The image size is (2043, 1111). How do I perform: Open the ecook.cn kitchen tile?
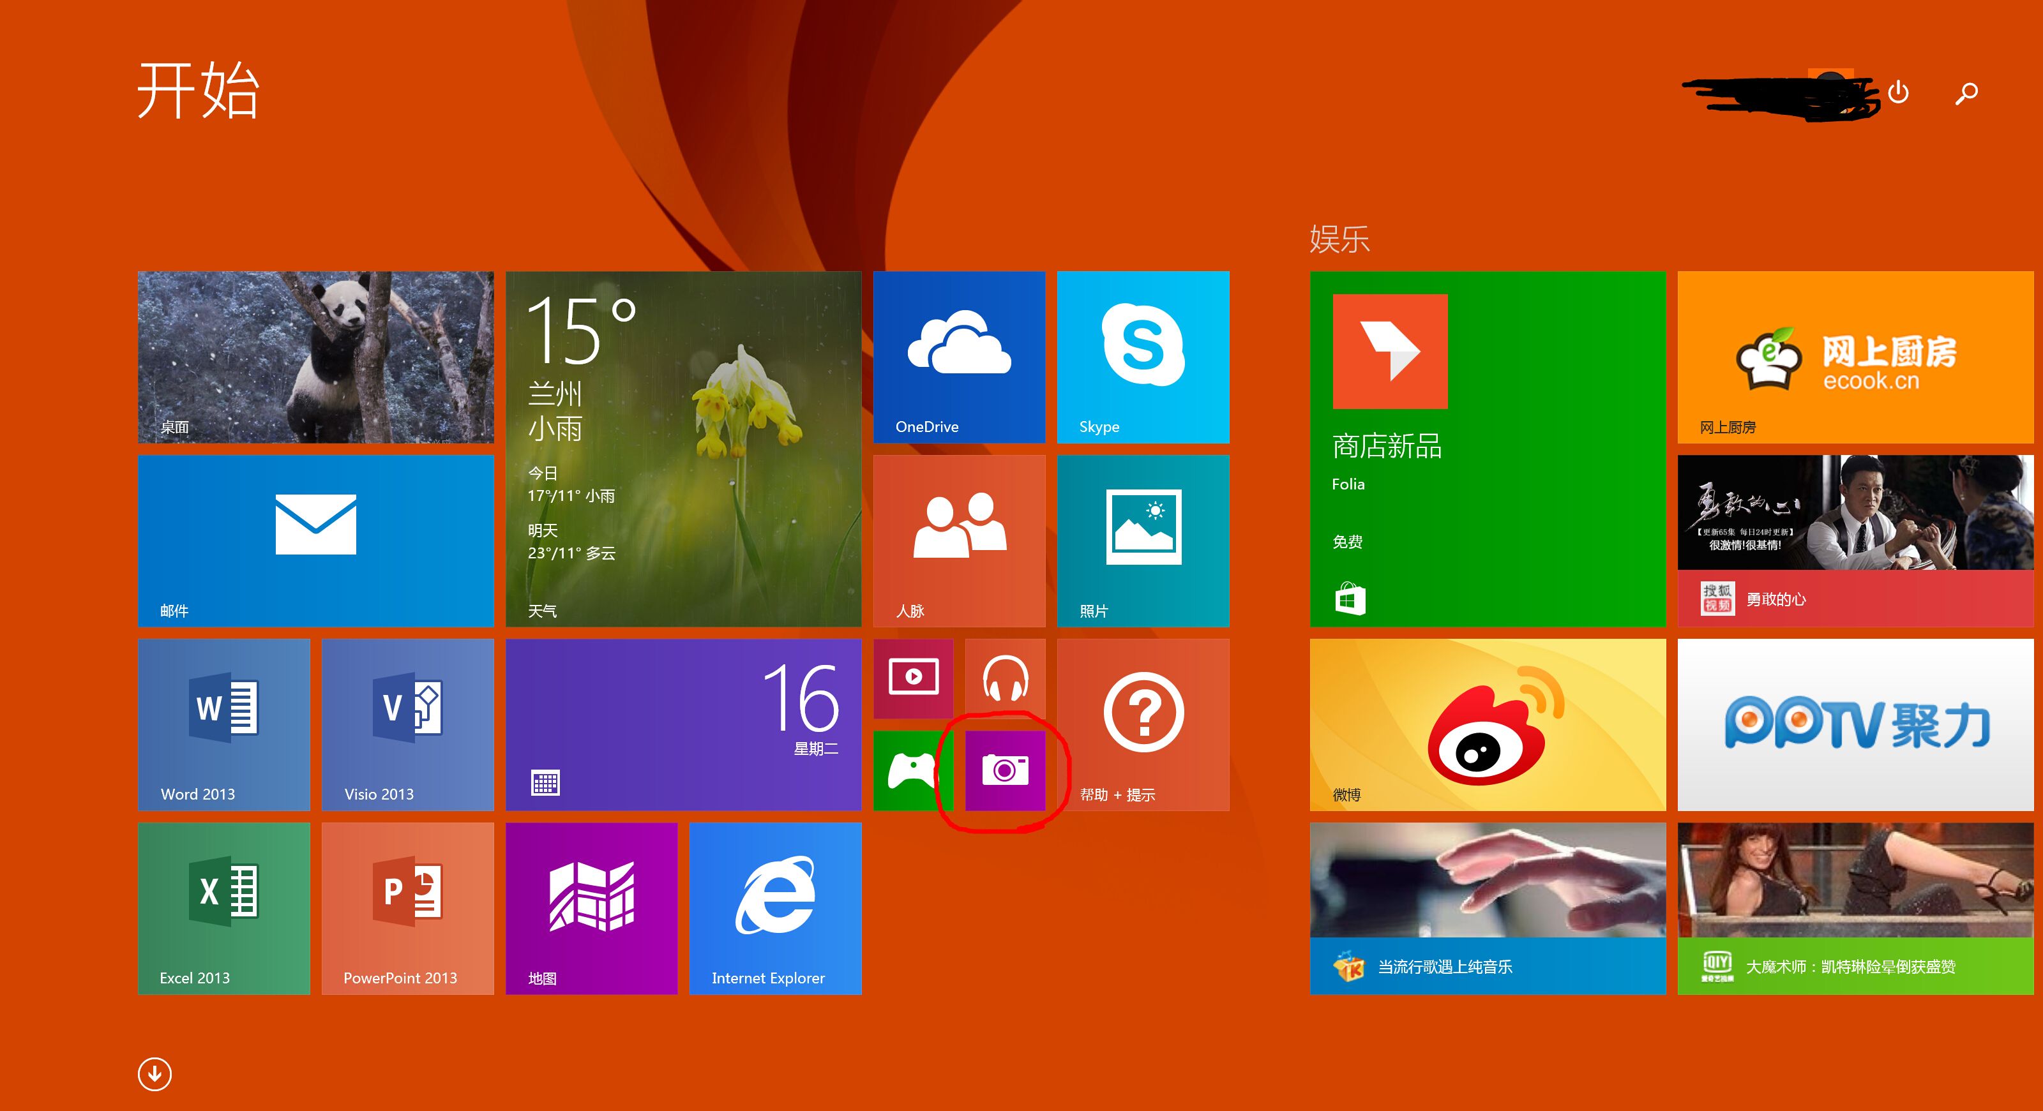pos(1856,357)
